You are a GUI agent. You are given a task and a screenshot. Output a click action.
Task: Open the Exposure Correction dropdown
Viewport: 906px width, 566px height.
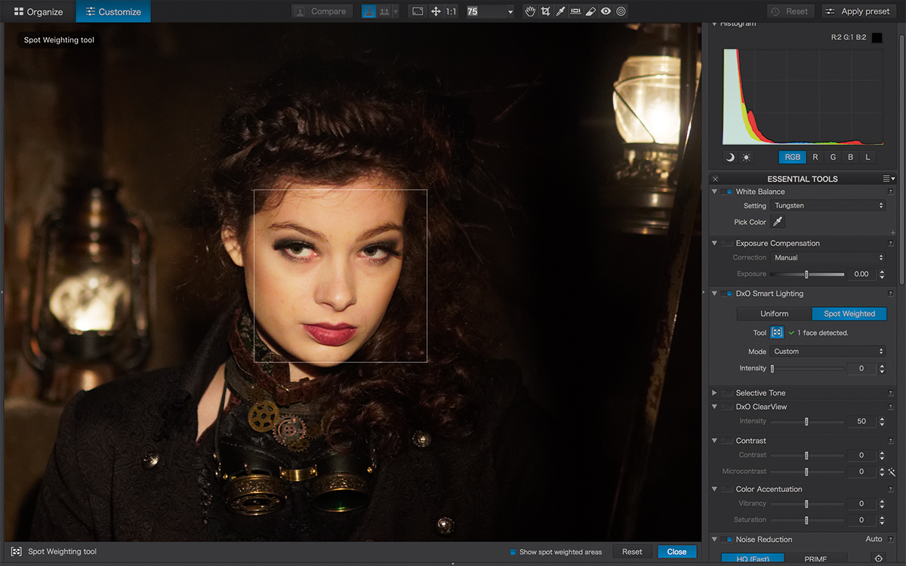tap(828, 257)
